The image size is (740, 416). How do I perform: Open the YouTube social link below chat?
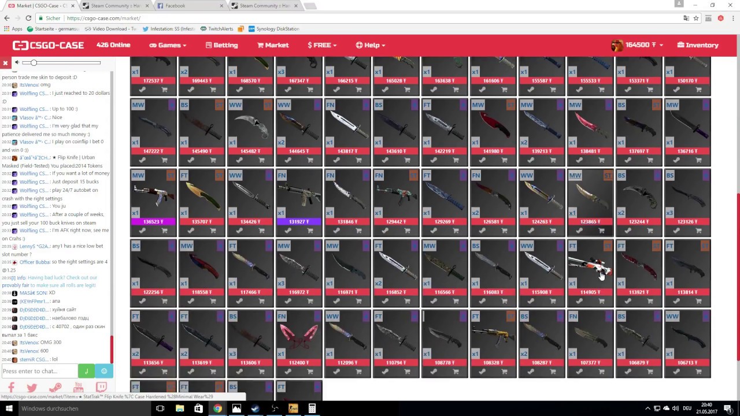(x=78, y=388)
